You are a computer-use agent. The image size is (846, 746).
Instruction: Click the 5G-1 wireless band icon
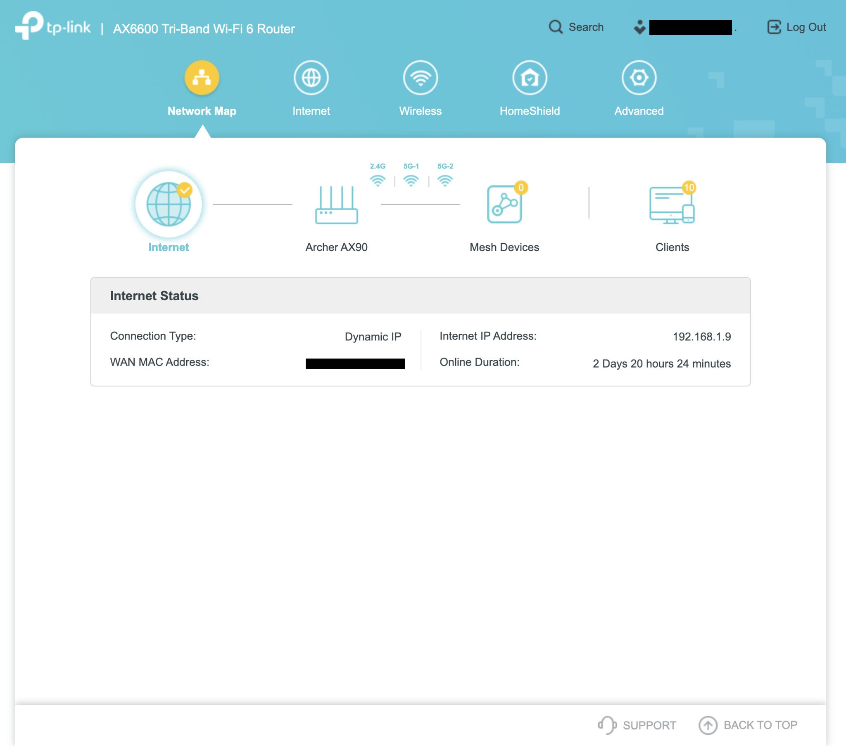411,180
